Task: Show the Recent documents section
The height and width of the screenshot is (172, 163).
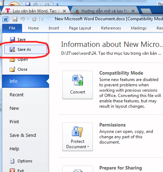Action: (17, 95)
